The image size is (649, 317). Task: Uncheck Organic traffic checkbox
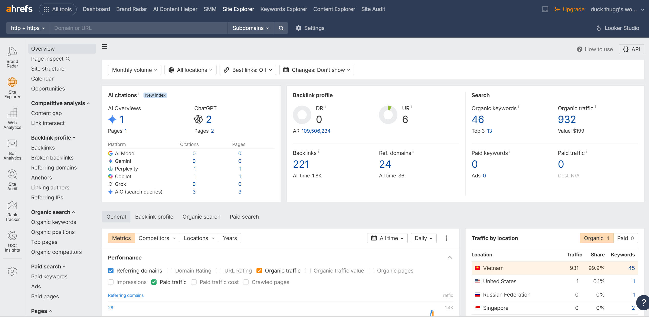(259, 270)
